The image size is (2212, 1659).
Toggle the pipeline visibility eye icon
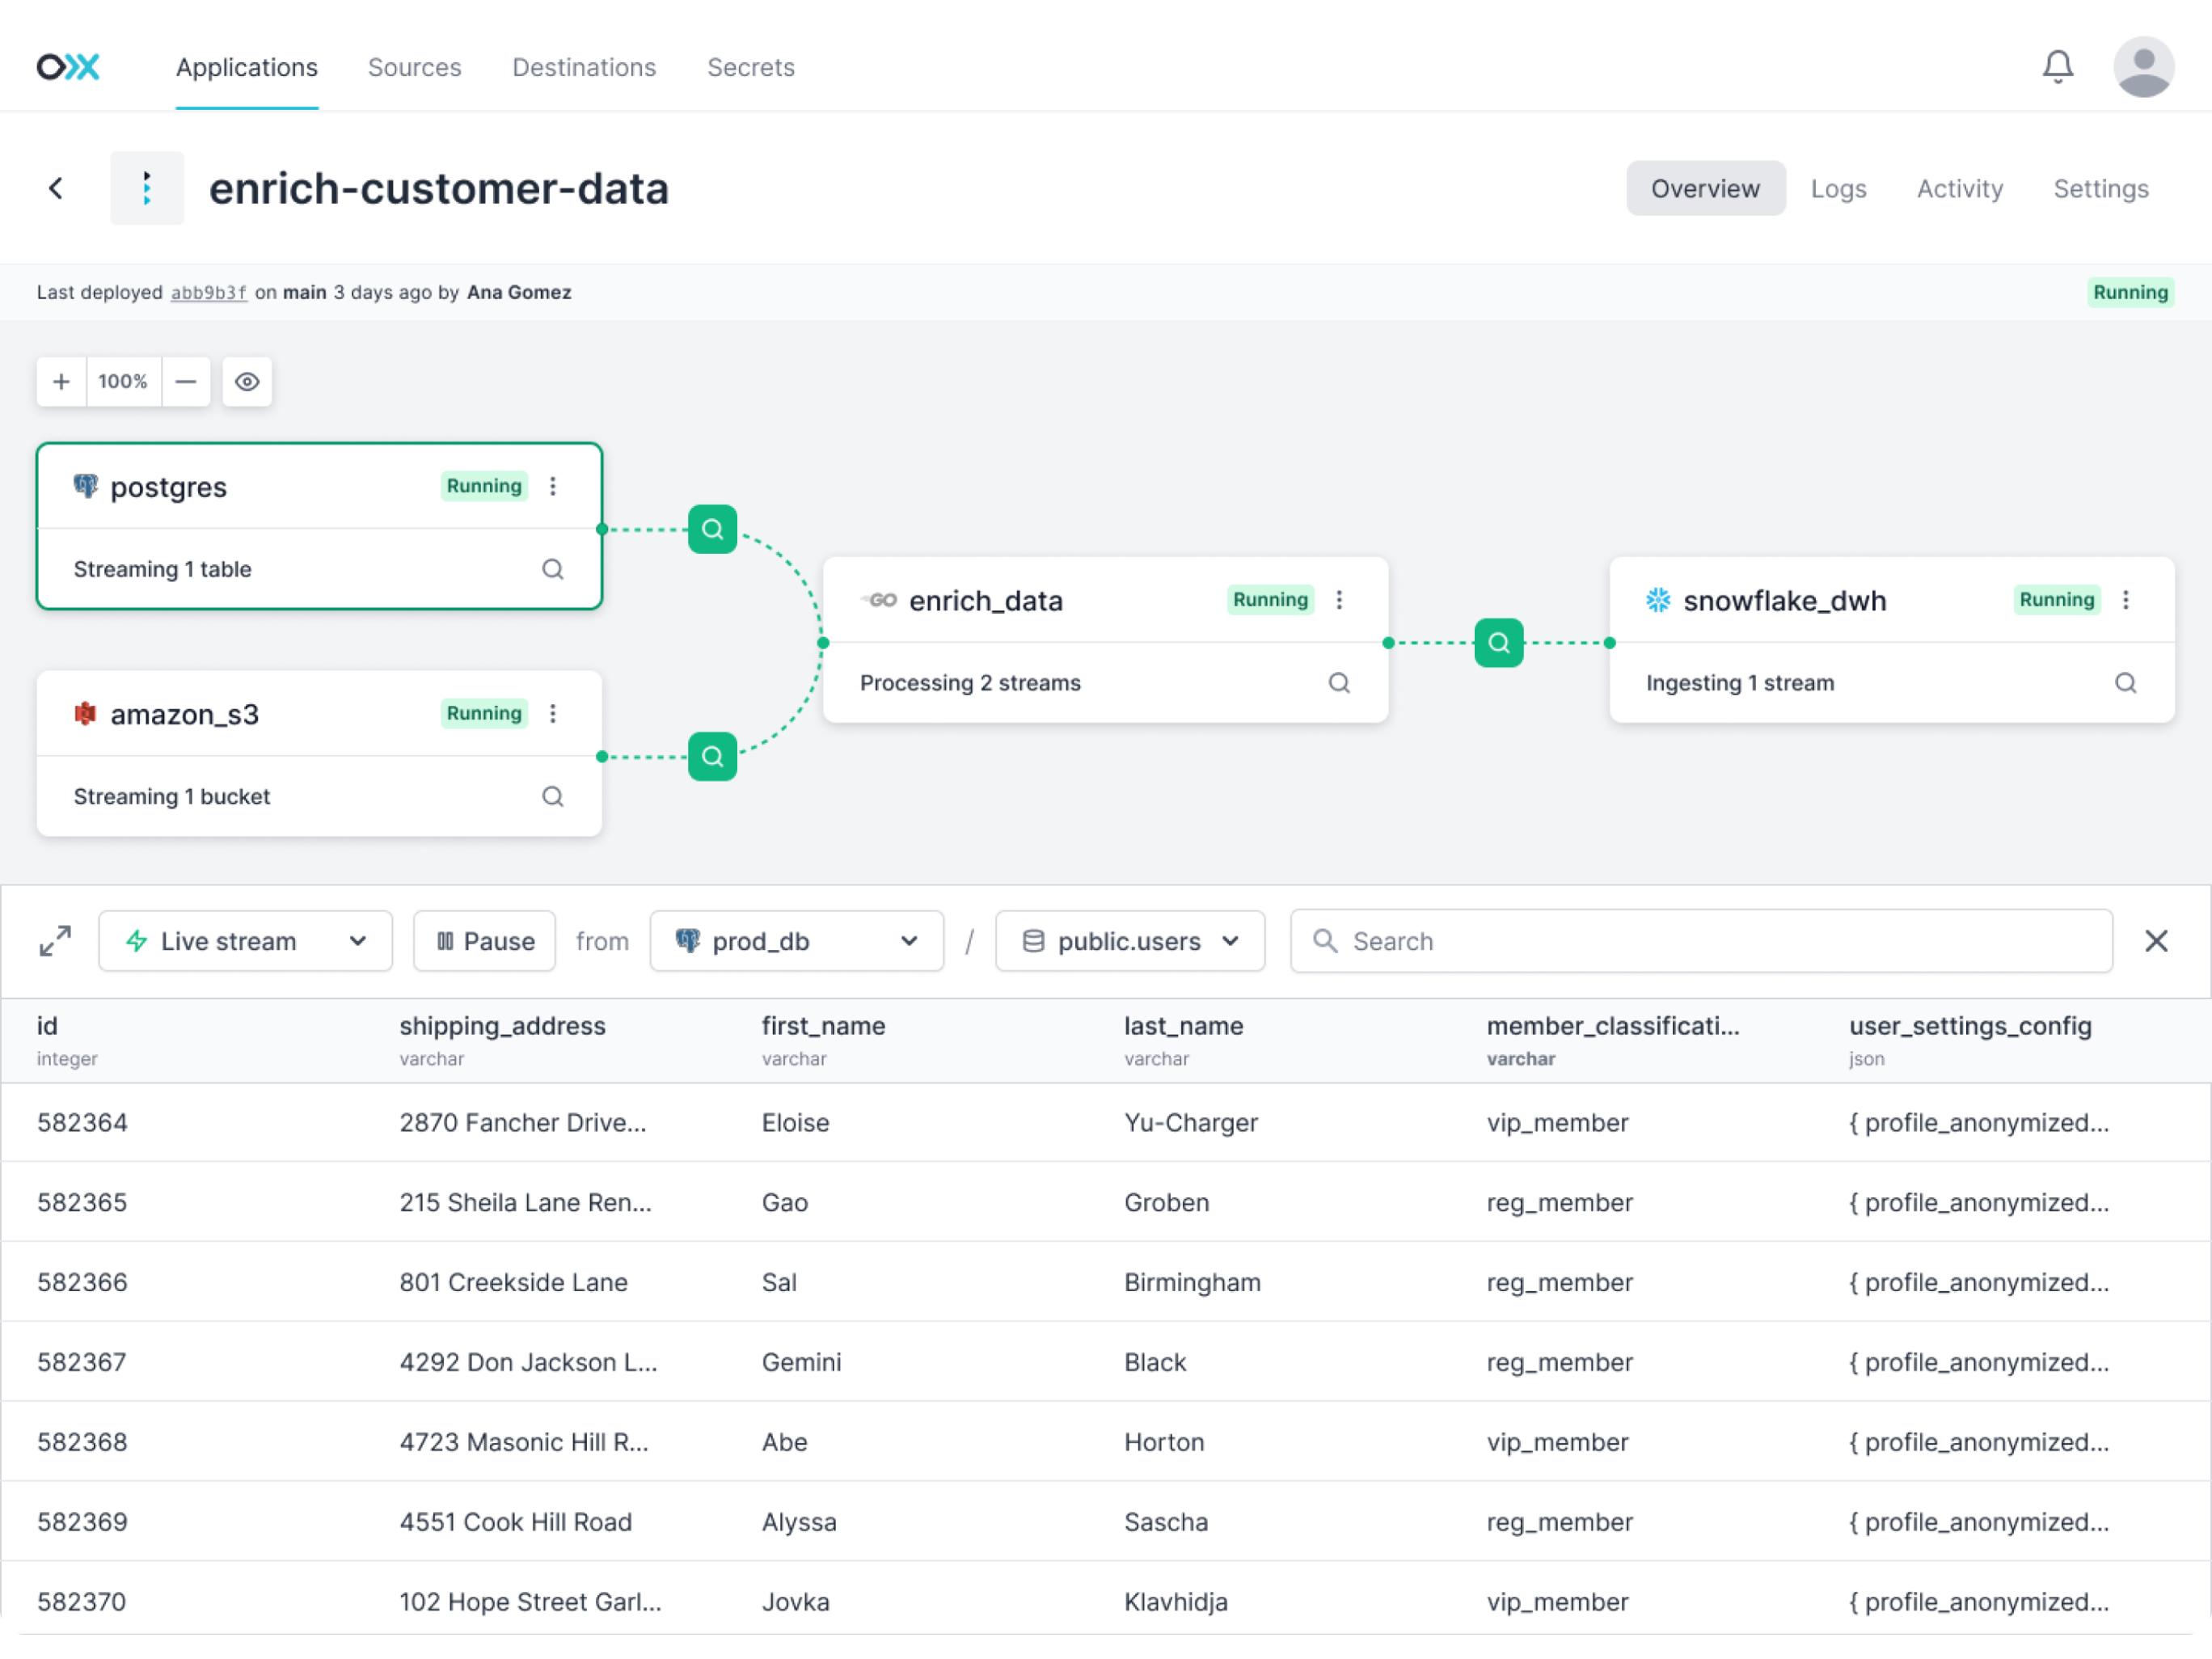pos(246,381)
